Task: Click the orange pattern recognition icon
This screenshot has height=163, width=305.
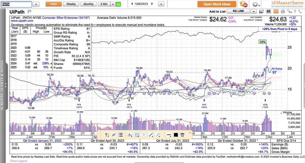Action: [276, 11]
